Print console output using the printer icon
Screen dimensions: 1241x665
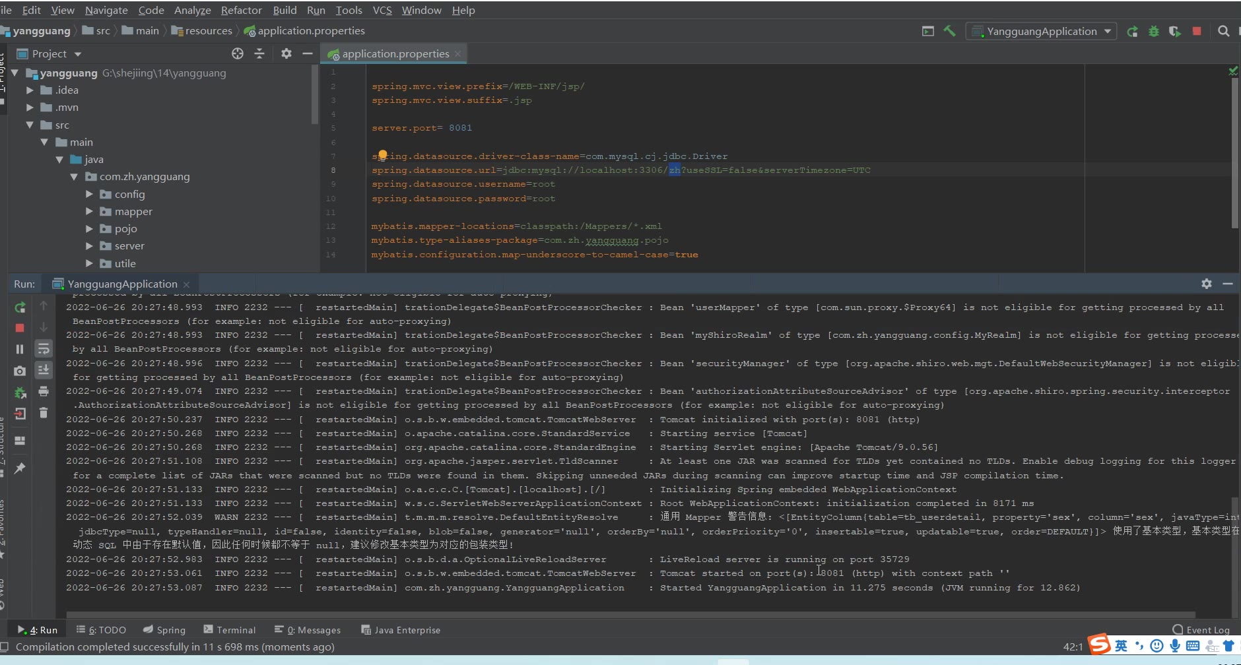click(x=44, y=392)
